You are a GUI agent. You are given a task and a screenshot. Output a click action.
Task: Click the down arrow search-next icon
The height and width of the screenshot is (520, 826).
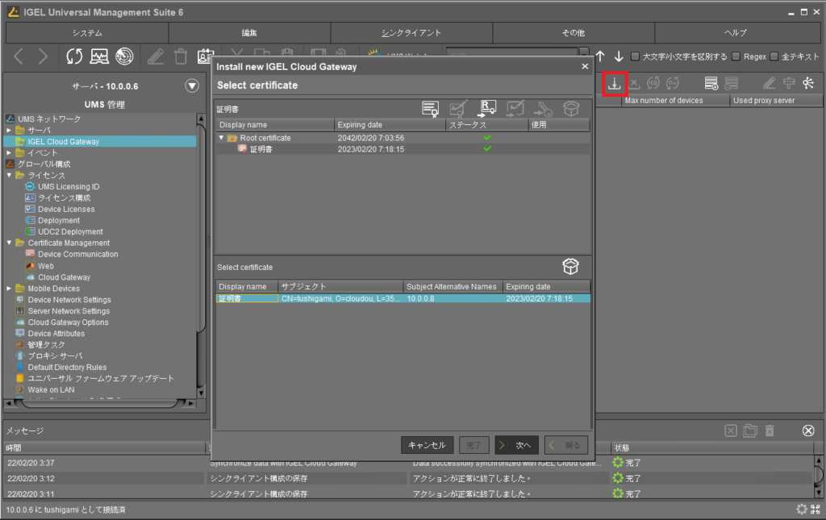point(619,56)
